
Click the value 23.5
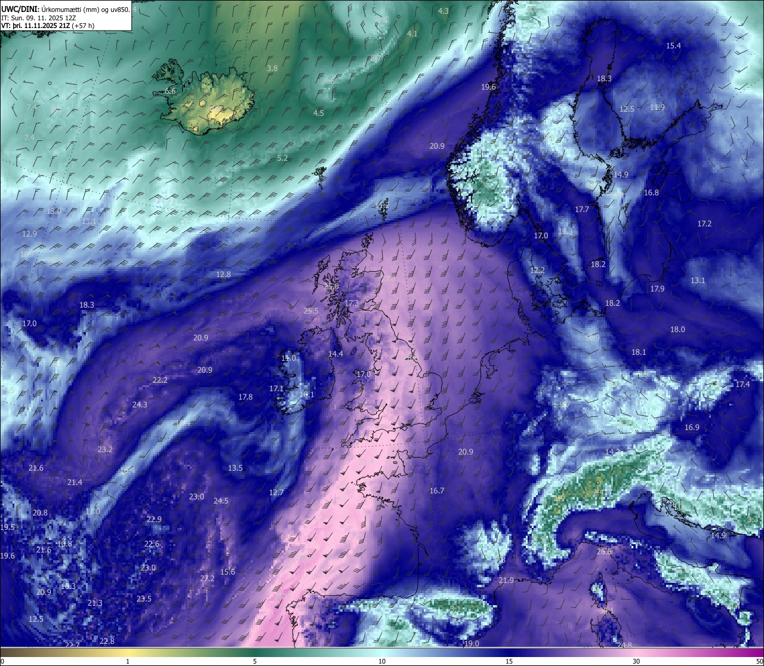(144, 599)
